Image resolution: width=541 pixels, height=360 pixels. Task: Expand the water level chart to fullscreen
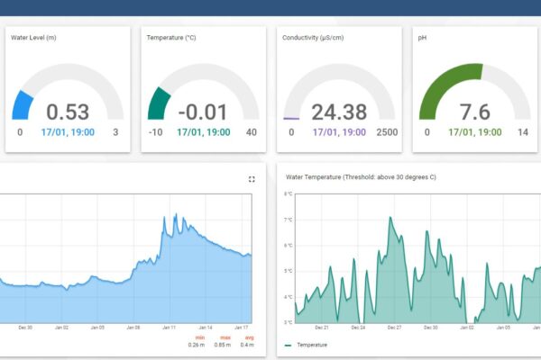252,179
